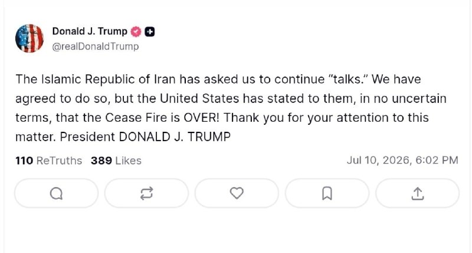Viewport: 472px width, 253px height.
Task: Click the word OVER! in the post
Action: [x=201, y=118]
